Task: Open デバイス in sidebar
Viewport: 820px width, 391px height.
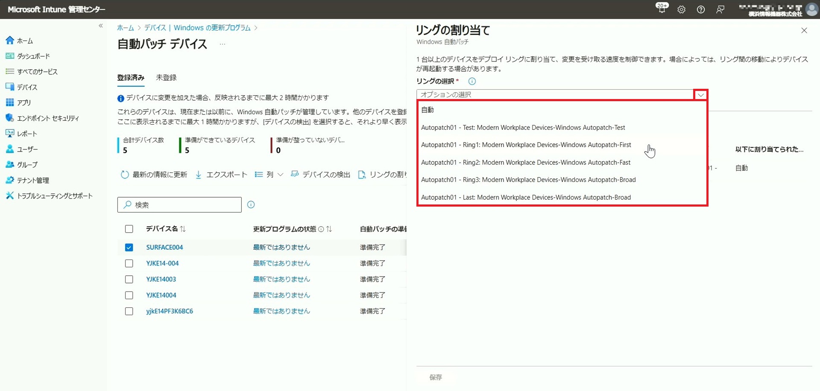Action: (22, 87)
